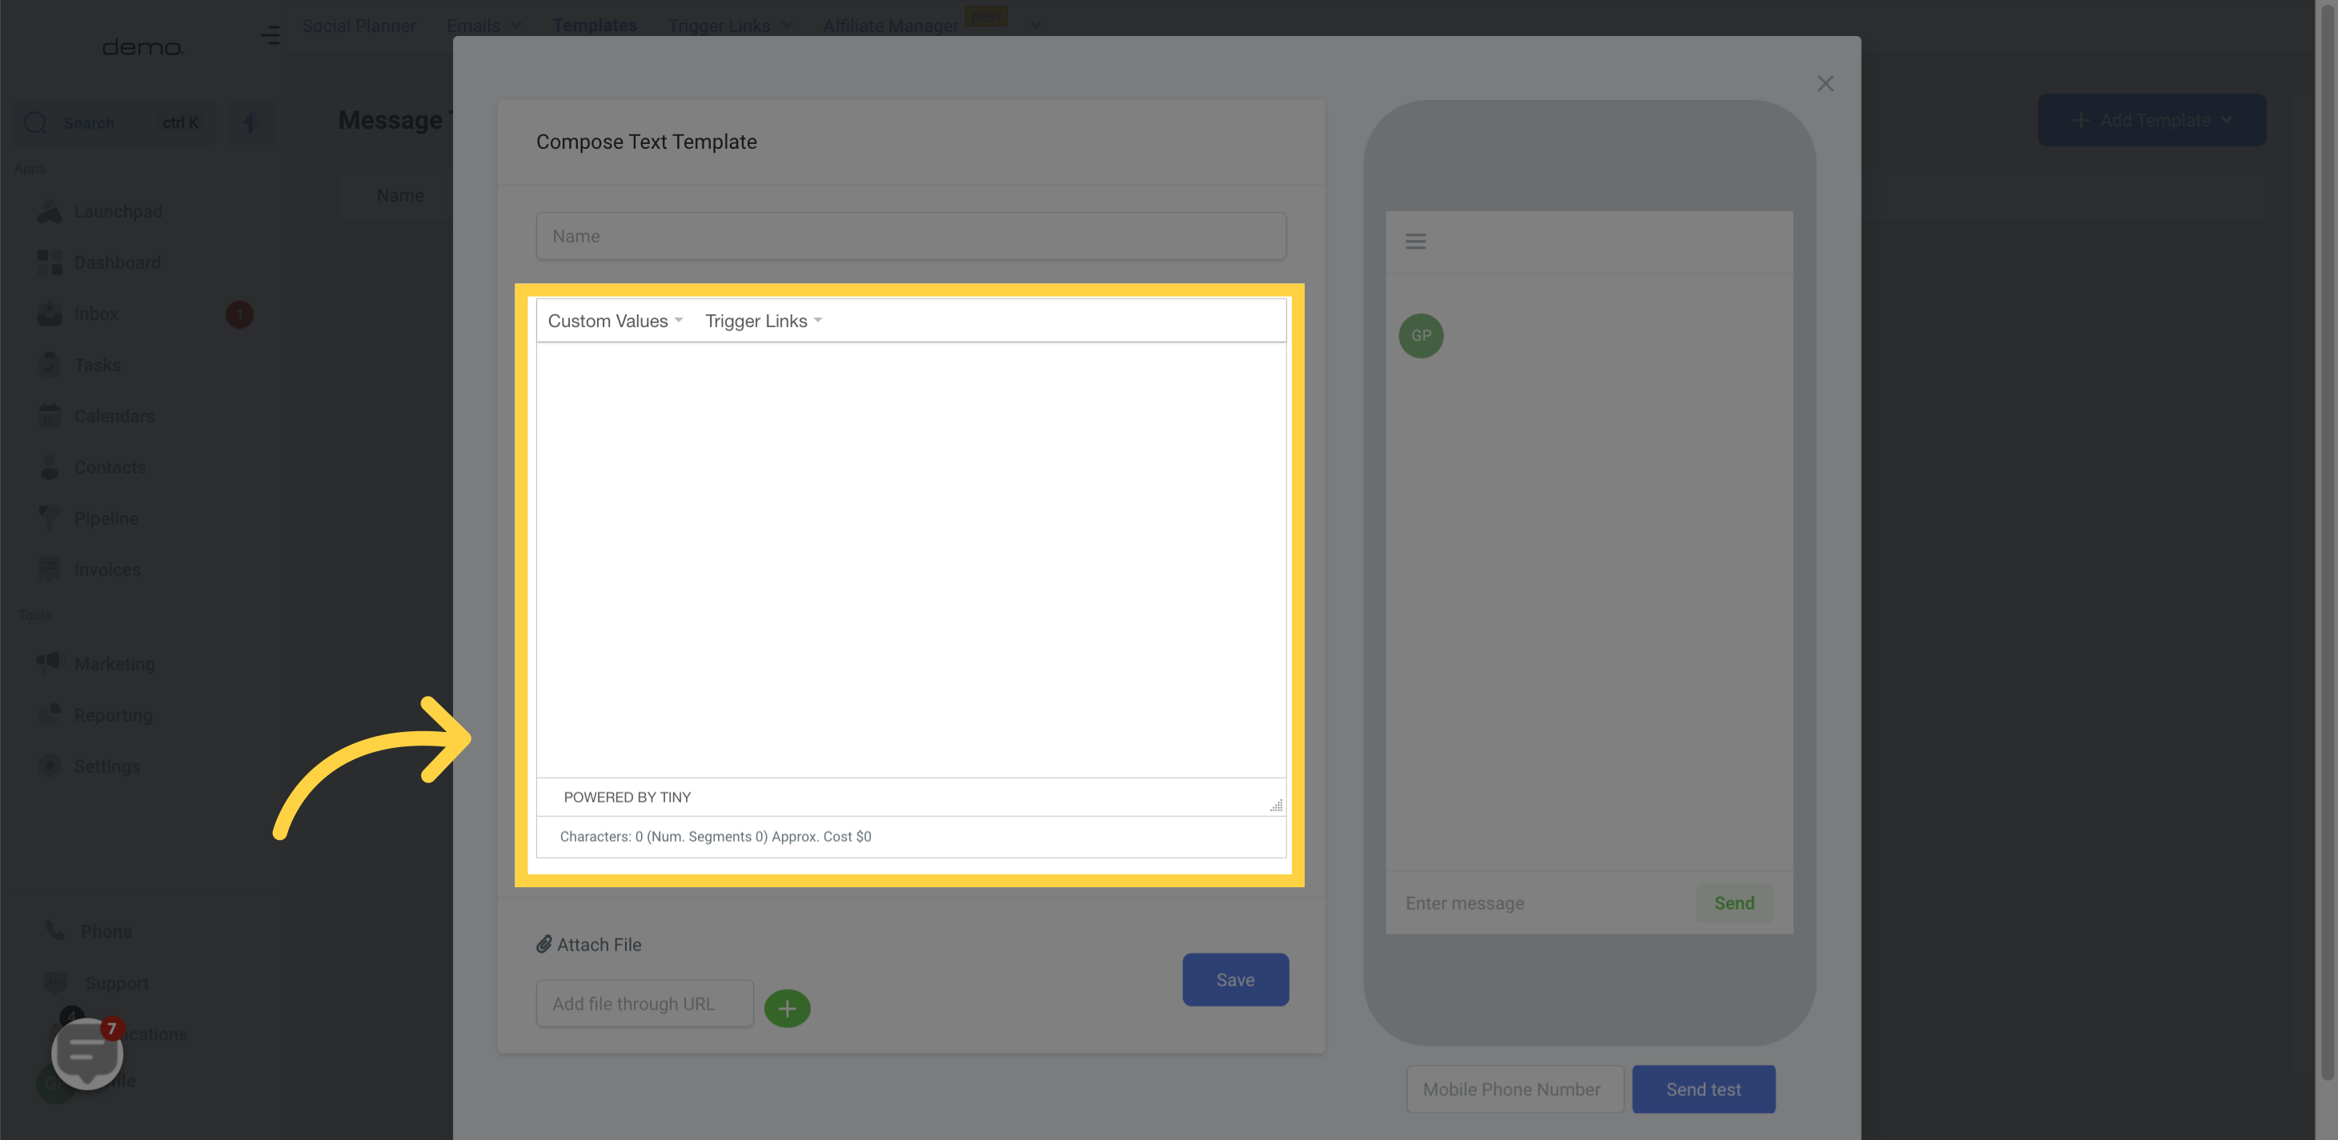The image size is (2338, 1140).
Task: Click the POWERED BY TINY link
Action: [628, 797]
